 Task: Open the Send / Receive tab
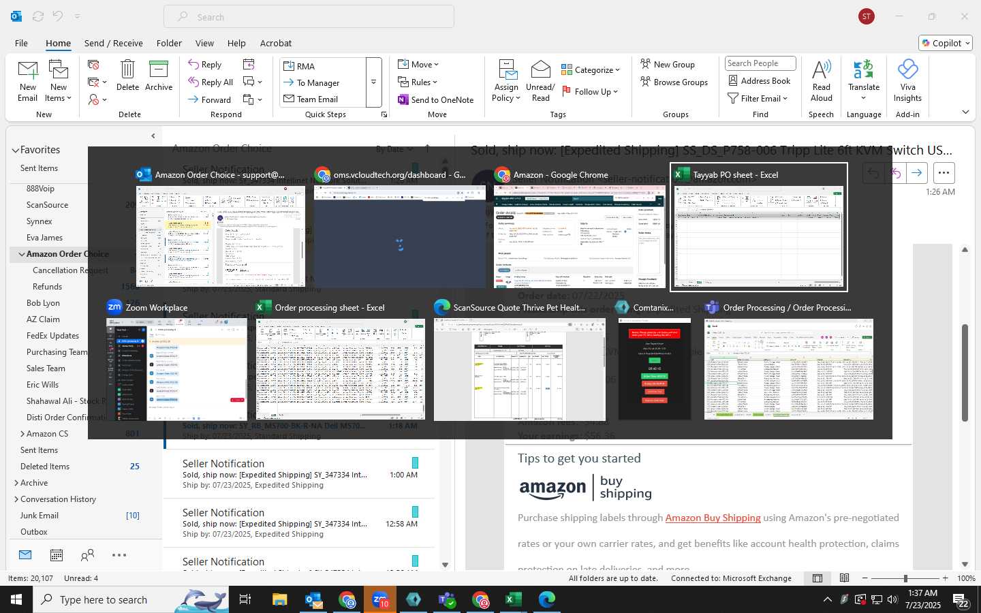point(113,43)
